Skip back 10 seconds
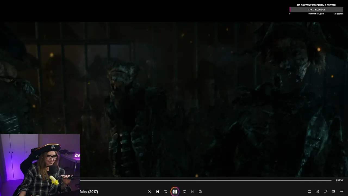The image size is (348, 196). [x=166, y=192]
